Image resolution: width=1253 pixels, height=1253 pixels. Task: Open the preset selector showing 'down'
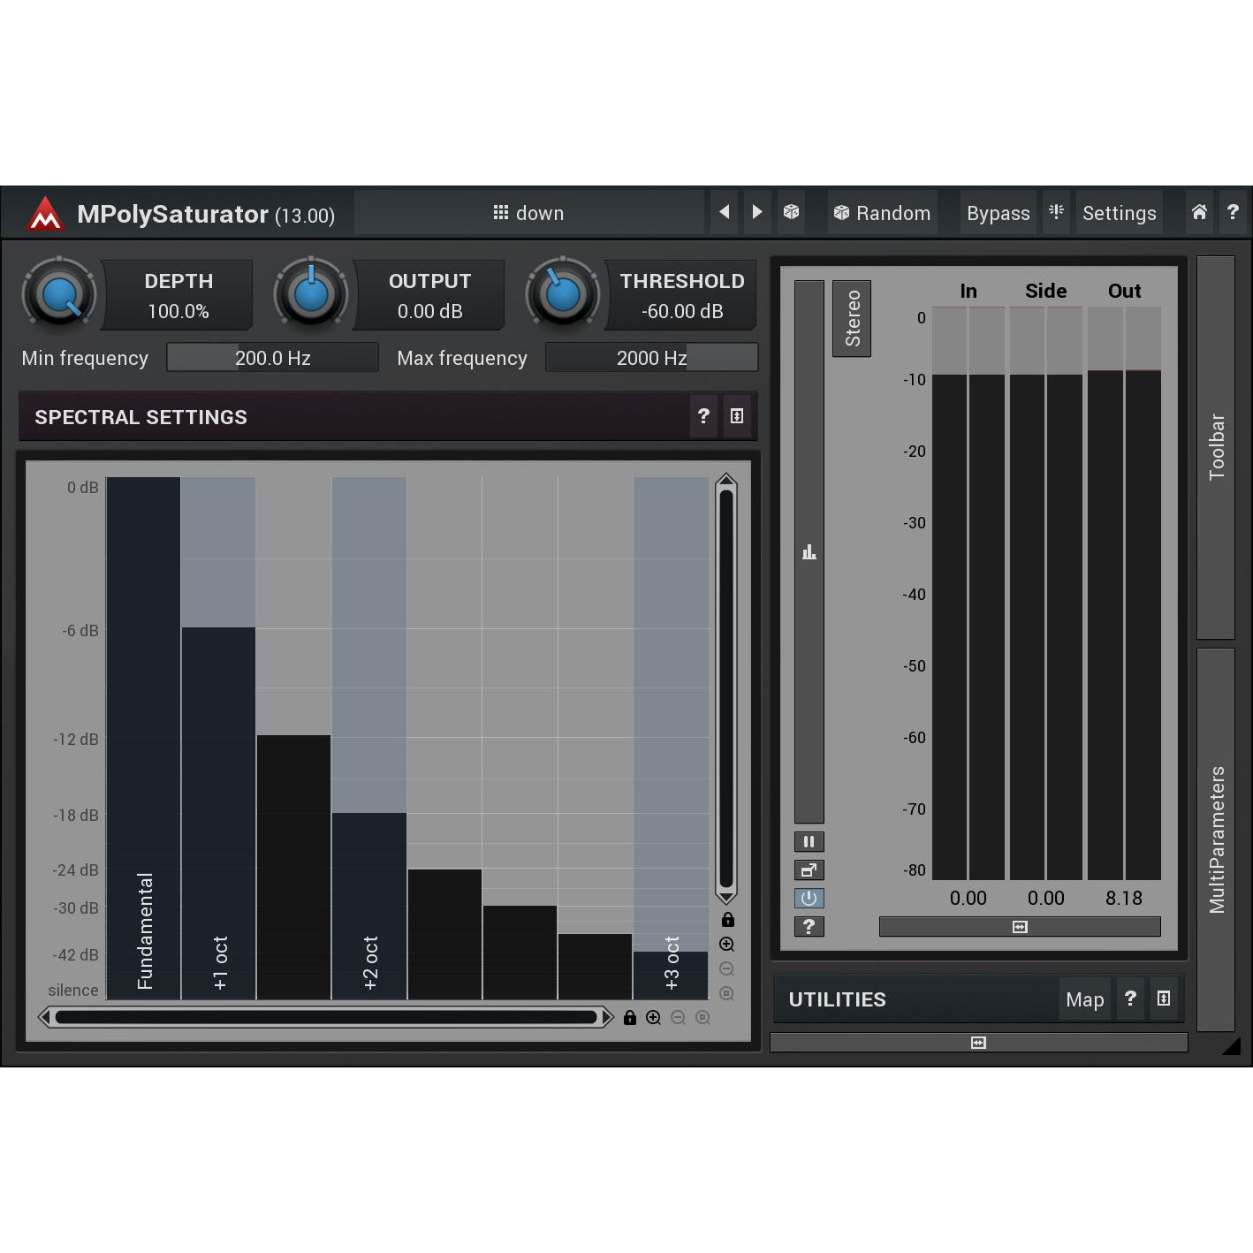pos(528,213)
